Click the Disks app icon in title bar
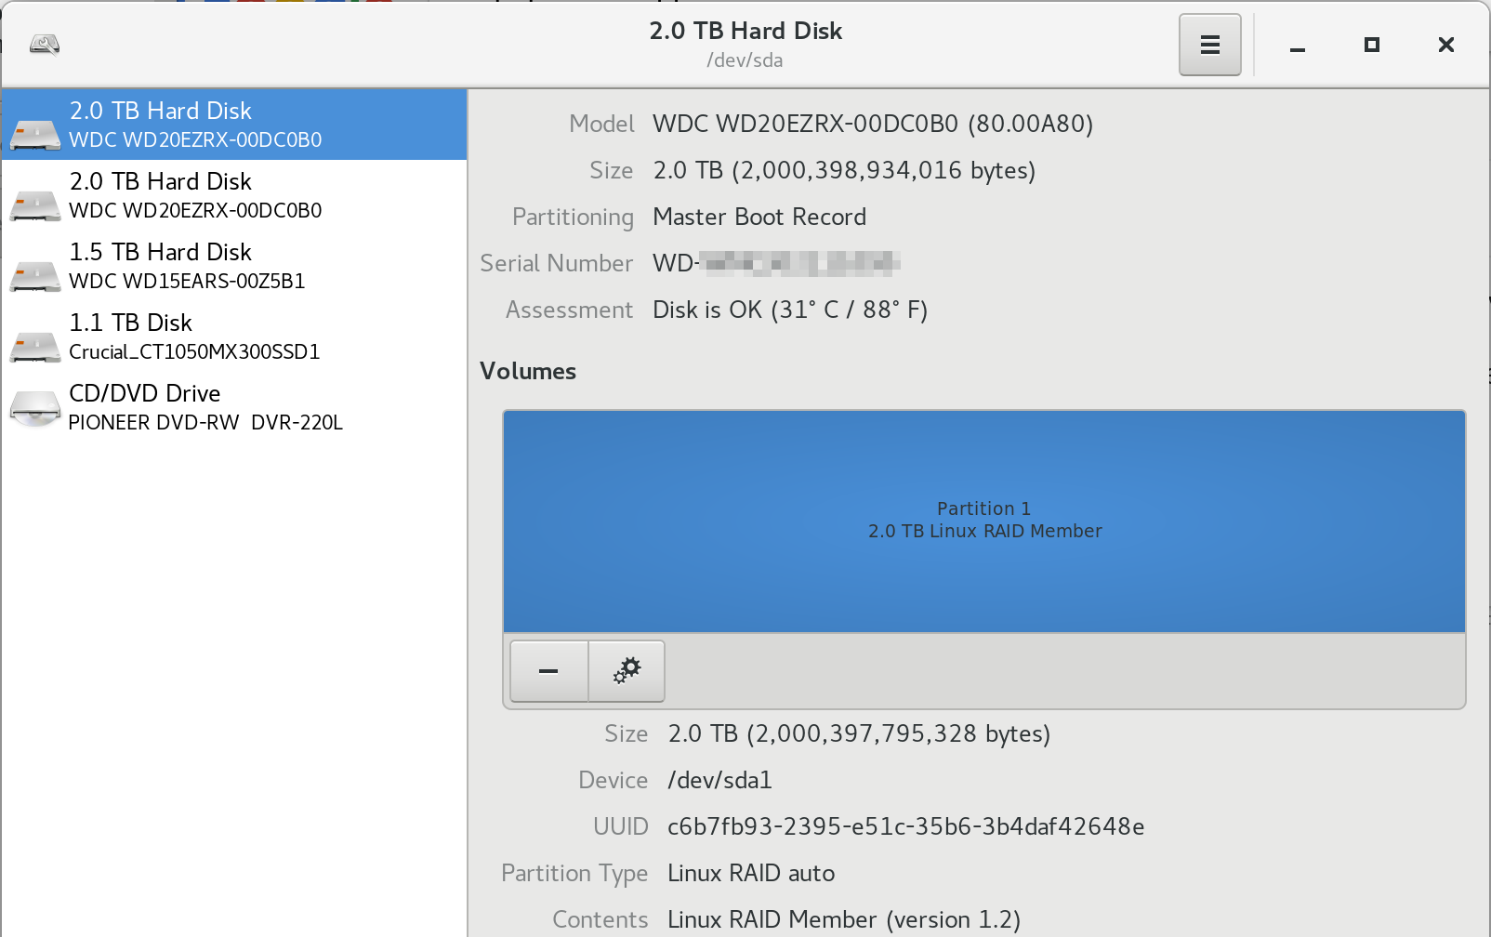 [x=45, y=44]
